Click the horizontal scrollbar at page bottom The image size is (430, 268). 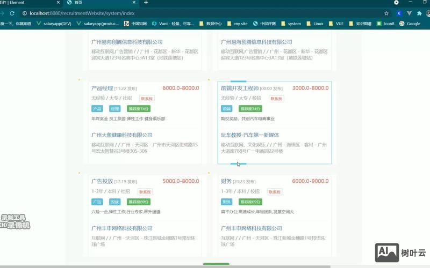tap(165, 266)
